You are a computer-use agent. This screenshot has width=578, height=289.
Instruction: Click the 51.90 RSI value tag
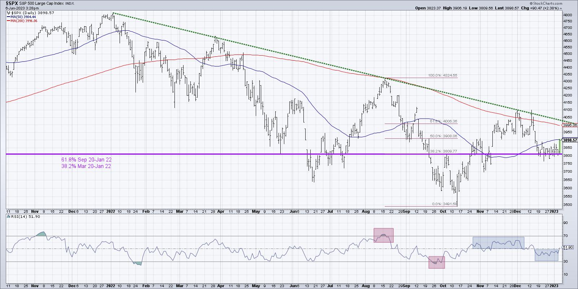[568, 247]
